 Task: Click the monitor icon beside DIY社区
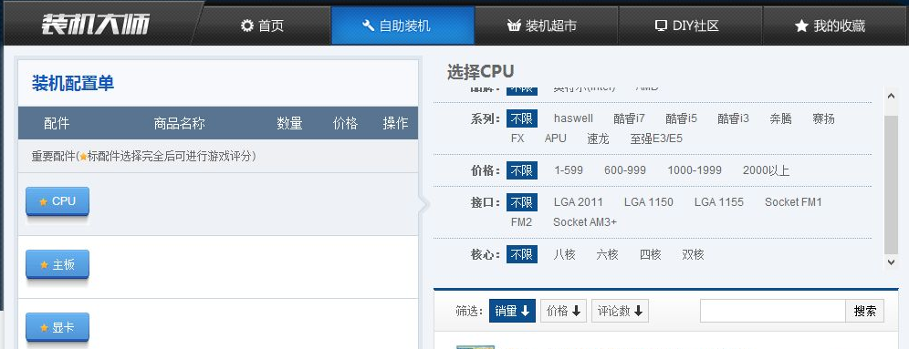tap(661, 26)
